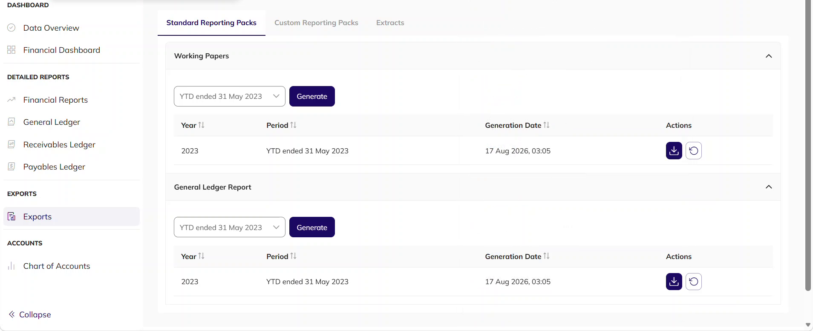
Task: Regenerate the Working Papers report row
Action: pos(693,150)
